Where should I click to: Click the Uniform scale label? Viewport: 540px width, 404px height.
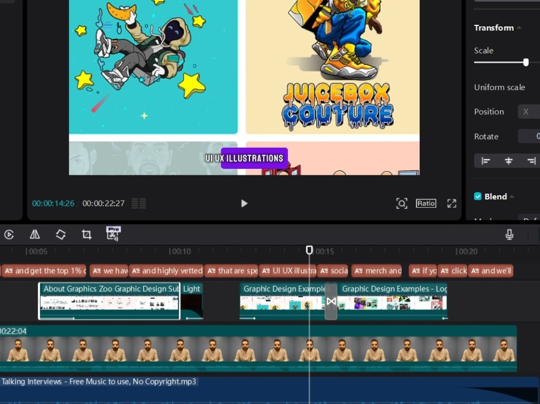tap(500, 87)
